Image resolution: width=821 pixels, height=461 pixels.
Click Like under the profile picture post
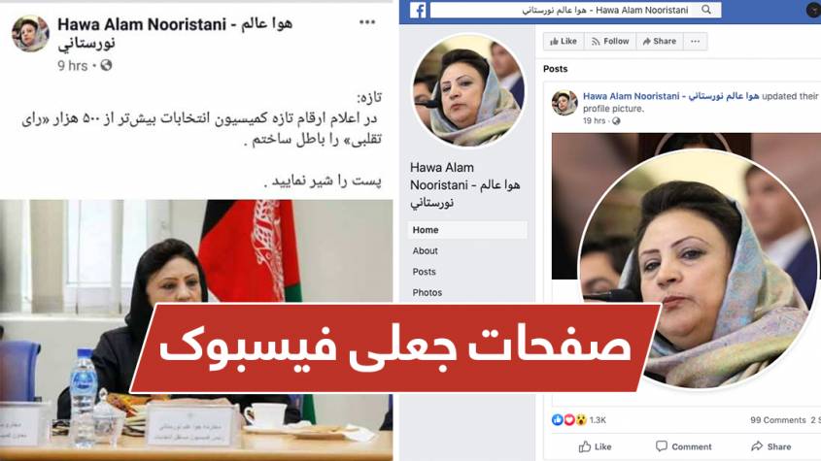(x=595, y=446)
